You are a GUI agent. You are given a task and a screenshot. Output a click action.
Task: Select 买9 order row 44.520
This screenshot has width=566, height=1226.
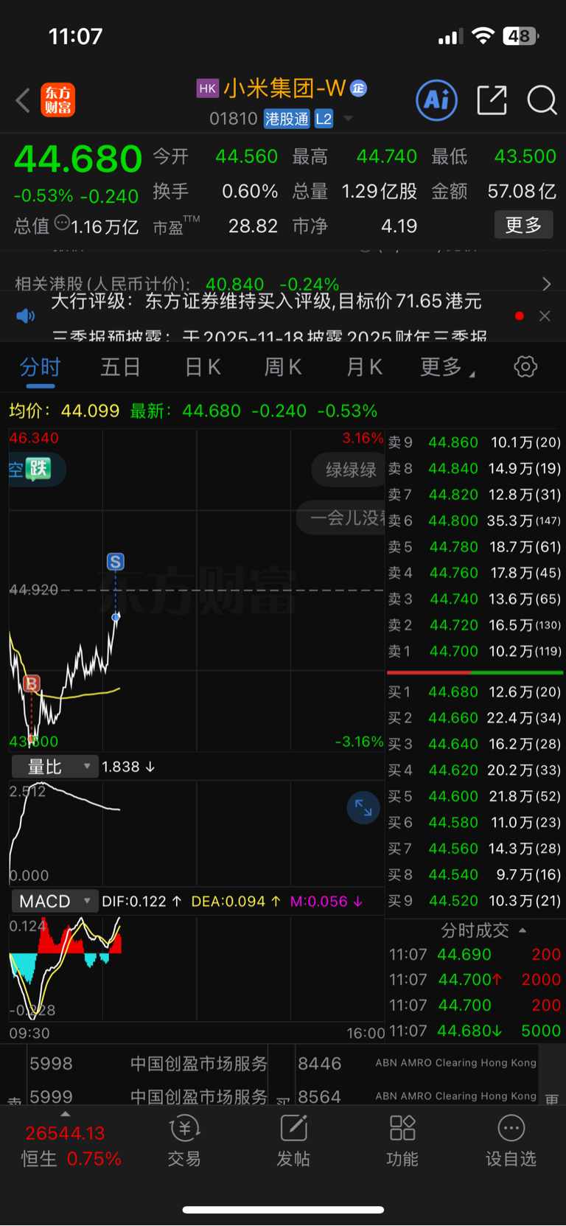pos(475,901)
